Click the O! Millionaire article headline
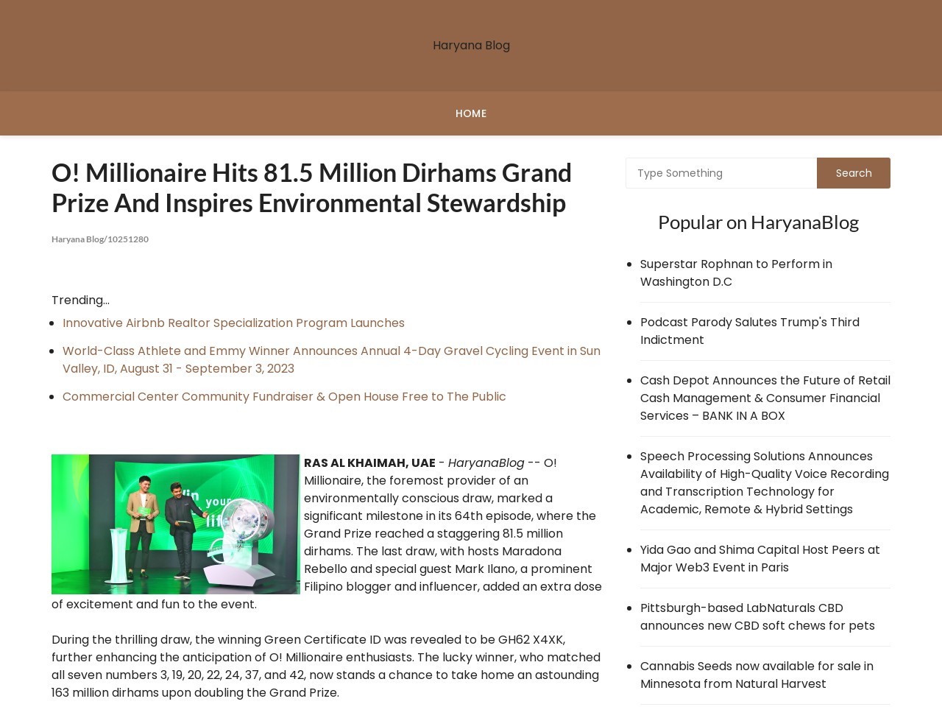This screenshot has width=942, height=707. pyautogui.click(x=311, y=188)
